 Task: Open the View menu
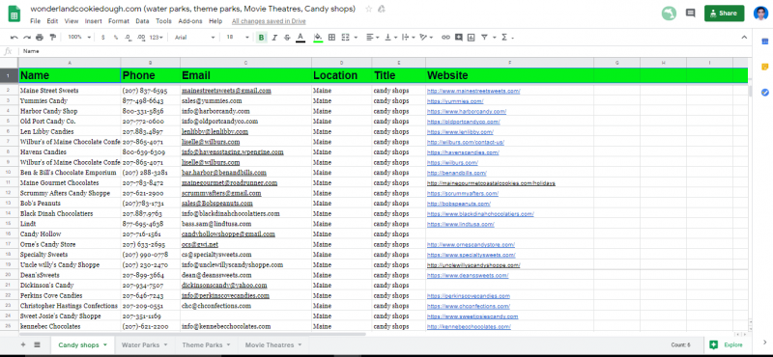[72, 21]
